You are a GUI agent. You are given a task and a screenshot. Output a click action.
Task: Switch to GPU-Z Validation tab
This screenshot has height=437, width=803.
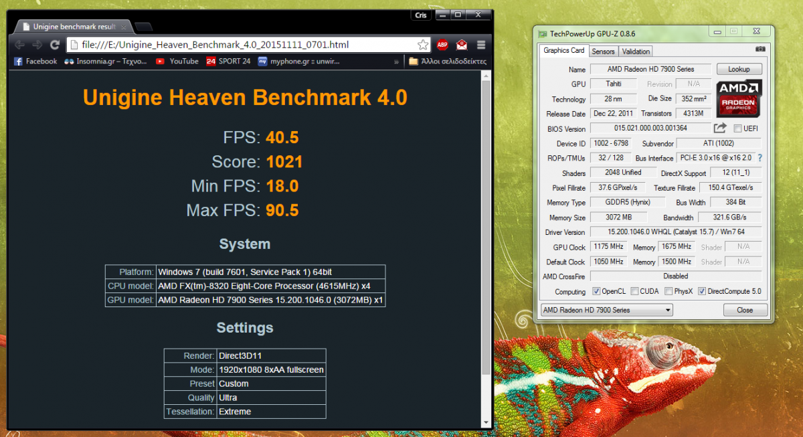pos(635,51)
